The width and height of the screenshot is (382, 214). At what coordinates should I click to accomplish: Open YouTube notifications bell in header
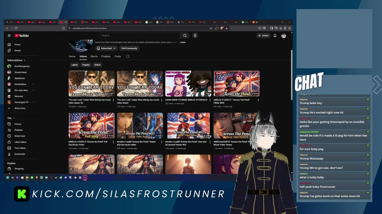[275, 36]
